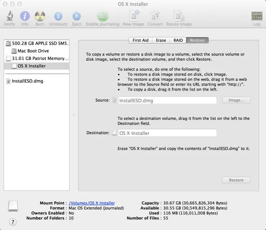Click the Format value Mac OS Extended (Journaled)
This screenshot has height=230, width=266.
[x=96, y=208]
